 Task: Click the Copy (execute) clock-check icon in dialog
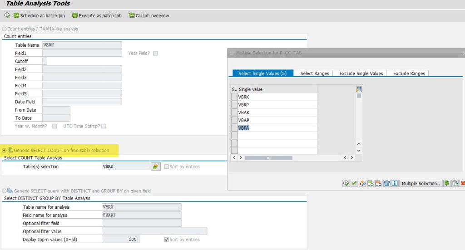coord(346,183)
